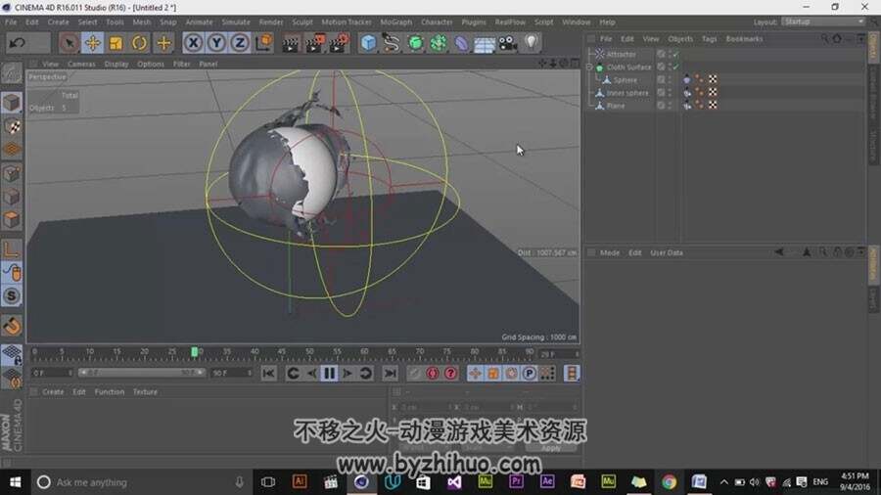Activate the Scale tool

tap(116, 43)
